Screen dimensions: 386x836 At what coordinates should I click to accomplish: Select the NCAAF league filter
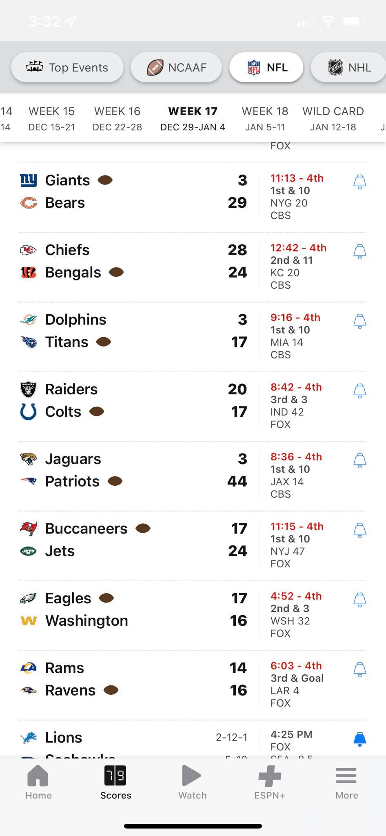coord(176,67)
